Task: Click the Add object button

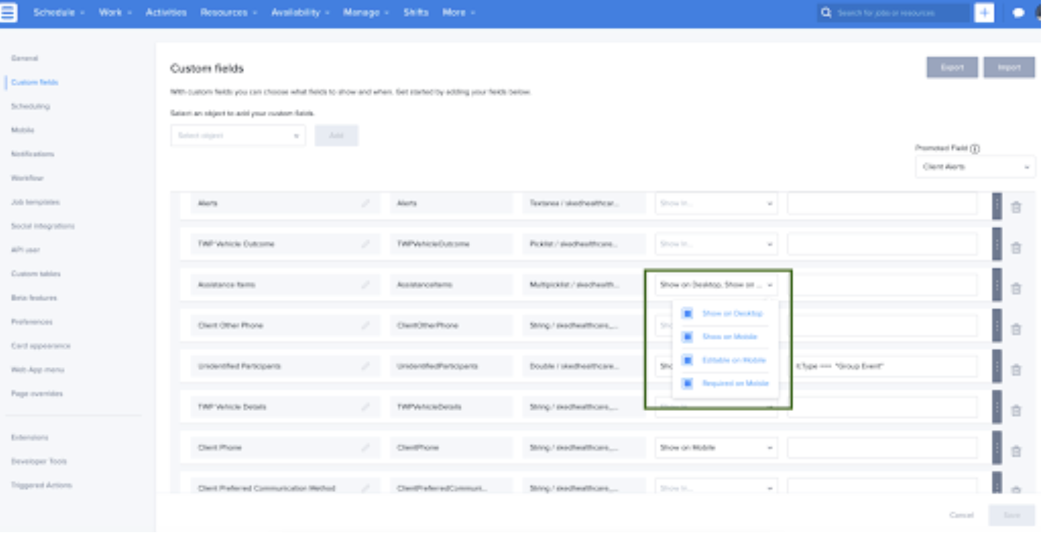Action: 336,135
